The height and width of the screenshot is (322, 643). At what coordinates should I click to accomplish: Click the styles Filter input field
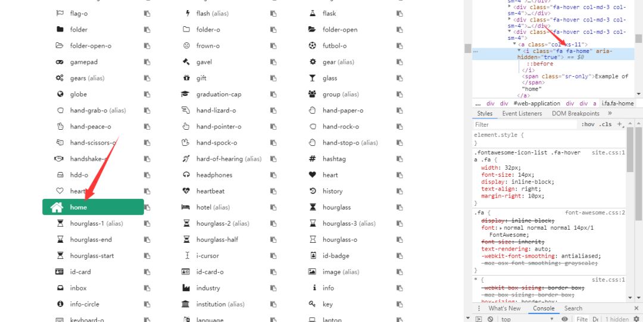(525, 124)
